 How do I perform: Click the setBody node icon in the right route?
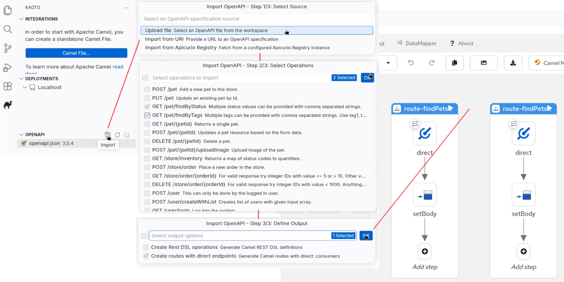523,195
